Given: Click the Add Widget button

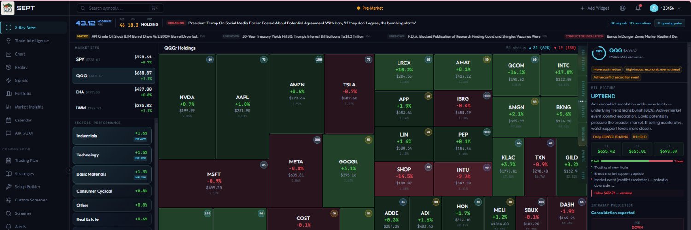Looking at the screenshot, I should (x=595, y=8).
